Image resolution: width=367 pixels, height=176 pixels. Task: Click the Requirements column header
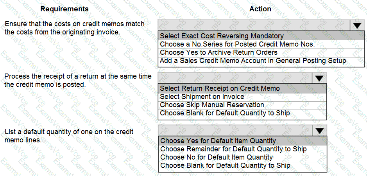coord(64,9)
